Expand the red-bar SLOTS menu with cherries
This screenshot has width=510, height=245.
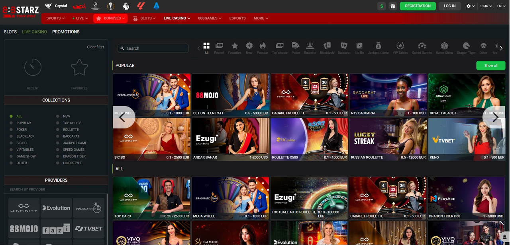[x=145, y=18]
